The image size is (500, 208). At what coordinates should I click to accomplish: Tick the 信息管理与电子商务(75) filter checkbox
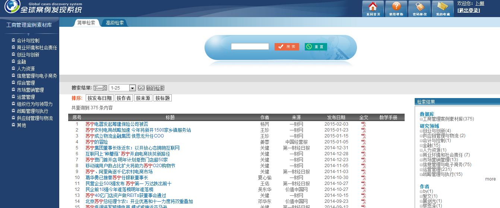(421, 165)
